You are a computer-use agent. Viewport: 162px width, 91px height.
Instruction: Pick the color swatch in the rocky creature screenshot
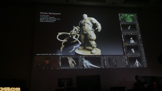click(x=60, y=64)
